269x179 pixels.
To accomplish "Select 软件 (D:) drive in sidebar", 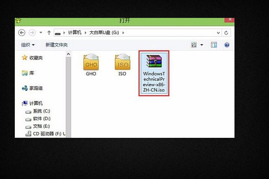I will [x=42, y=119].
